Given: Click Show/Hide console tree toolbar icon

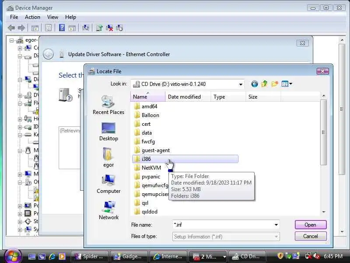Looking at the screenshot, I should 35,28.
